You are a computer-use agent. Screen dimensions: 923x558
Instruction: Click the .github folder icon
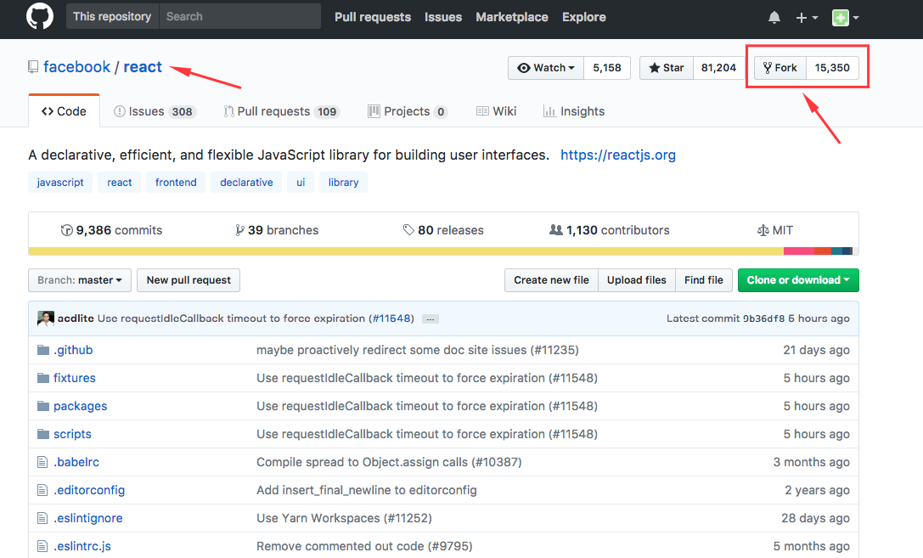43,350
